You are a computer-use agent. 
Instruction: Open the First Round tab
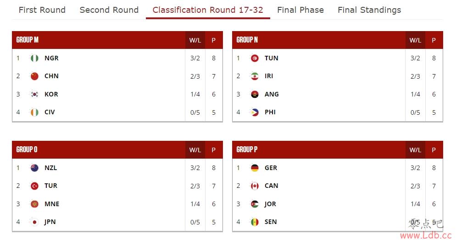[42, 10]
